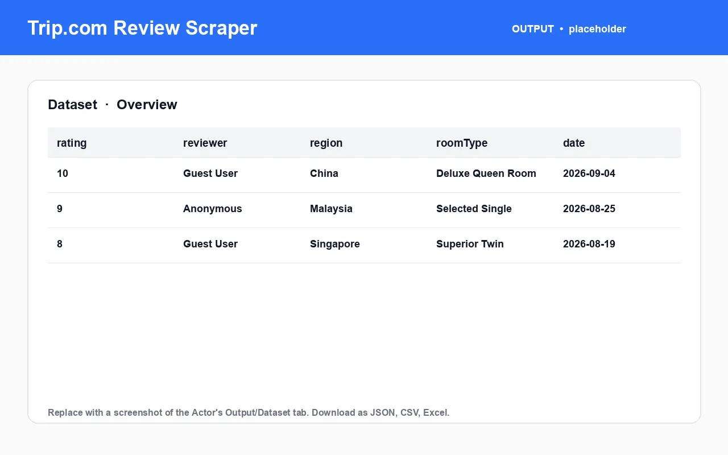Viewport: 728px width, 455px height.
Task: Select the Singapore region cell
Action: tap(335, 244)
